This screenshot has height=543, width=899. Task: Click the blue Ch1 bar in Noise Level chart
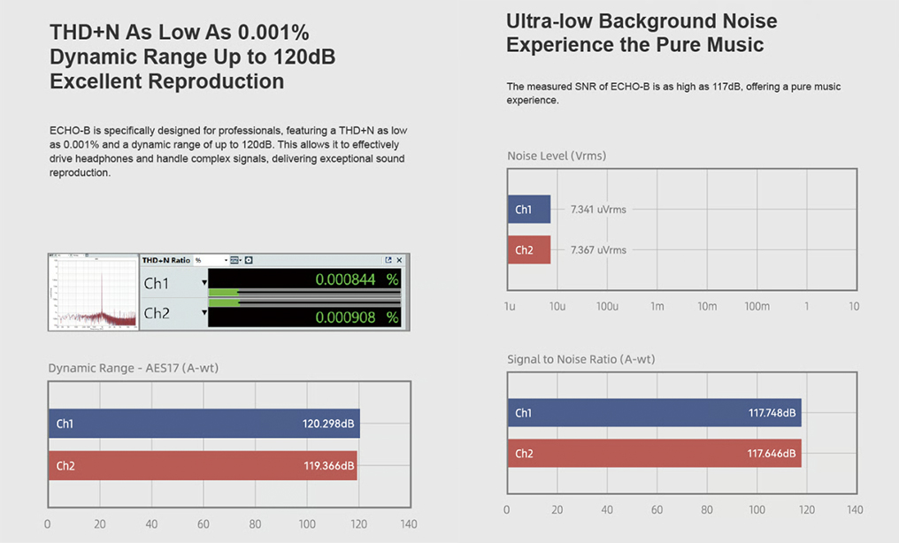[529, 209]
